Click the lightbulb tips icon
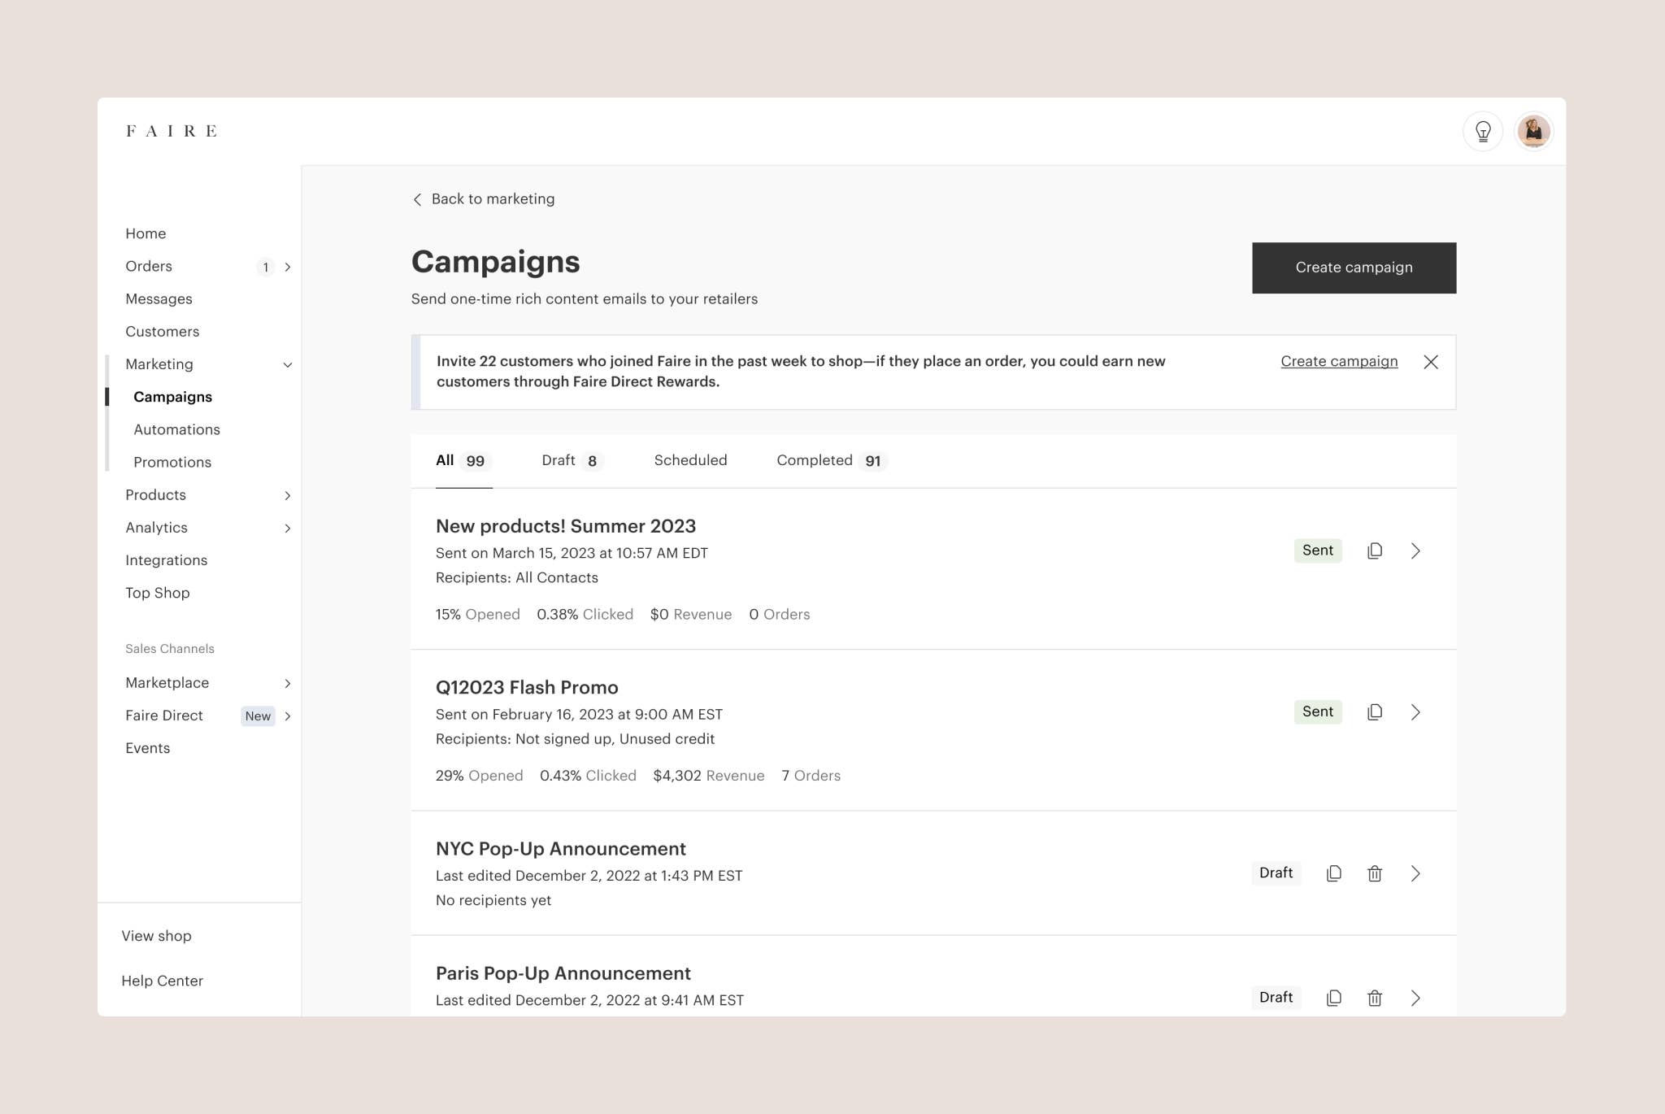The image size is (1665, 1114). pos(1483,131)
